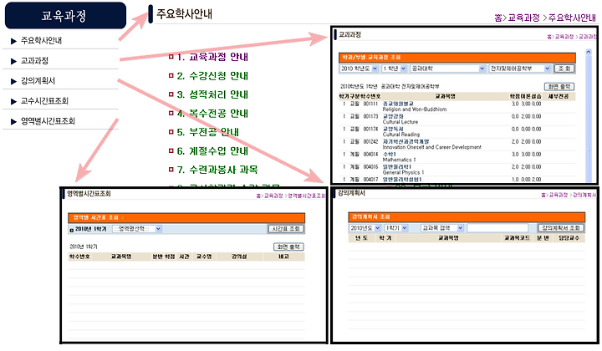Open 주요학사안내 in the left sidebar menu
Viewport: 602px width, 351px height.
click(41, 40)
